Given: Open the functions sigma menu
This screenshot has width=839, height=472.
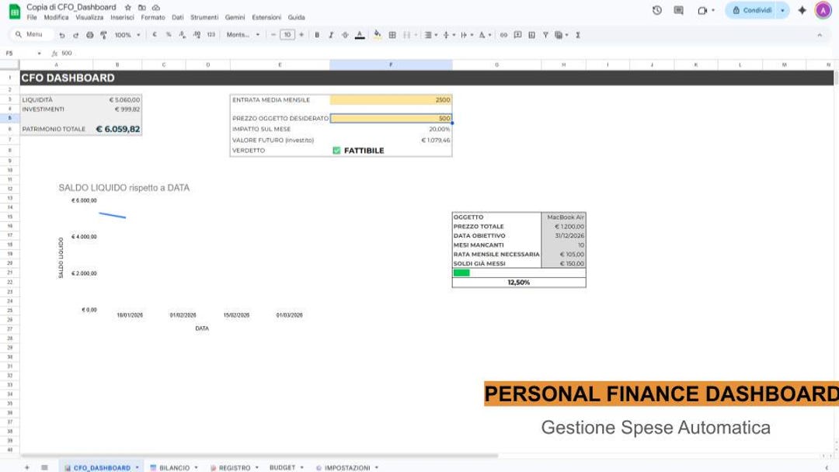Looking at the screenshot, I should point(578,35).
